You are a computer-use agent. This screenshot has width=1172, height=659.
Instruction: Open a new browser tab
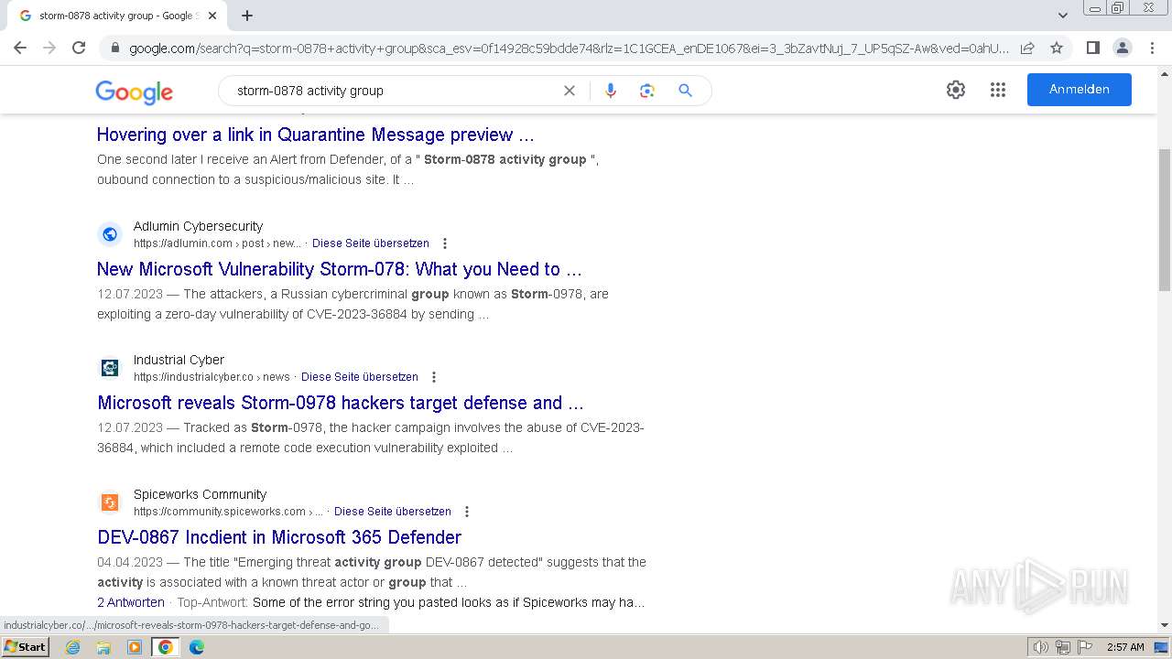pos(247,16)
